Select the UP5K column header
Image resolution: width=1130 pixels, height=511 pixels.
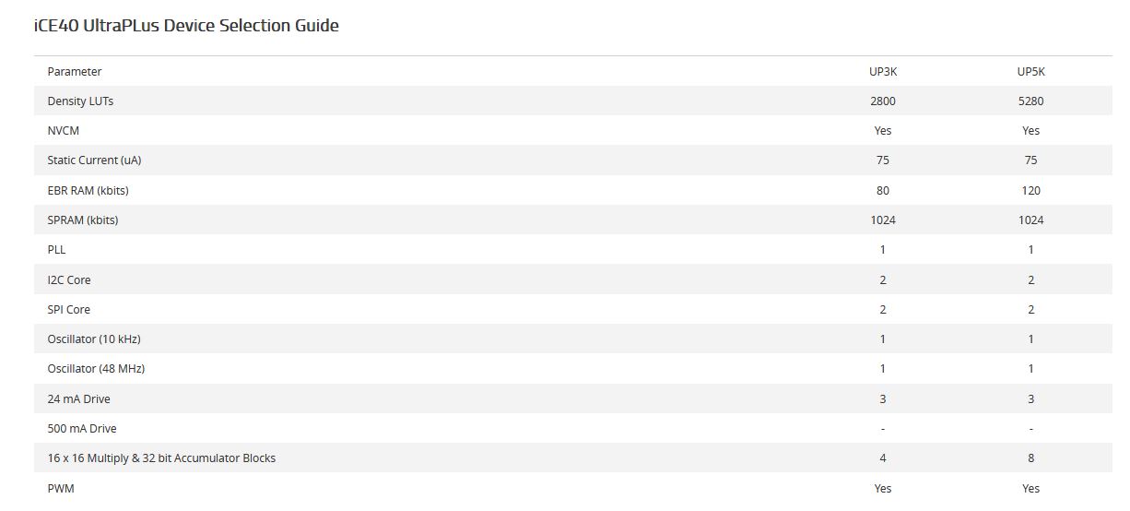[1030, 71]
